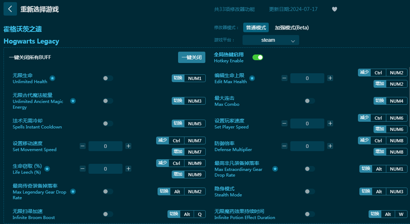Click Alt NUM1 hotkey for Extraordinary Gear Drop
Viewport: 410px width, 224px height.
[x=383, y=169]
